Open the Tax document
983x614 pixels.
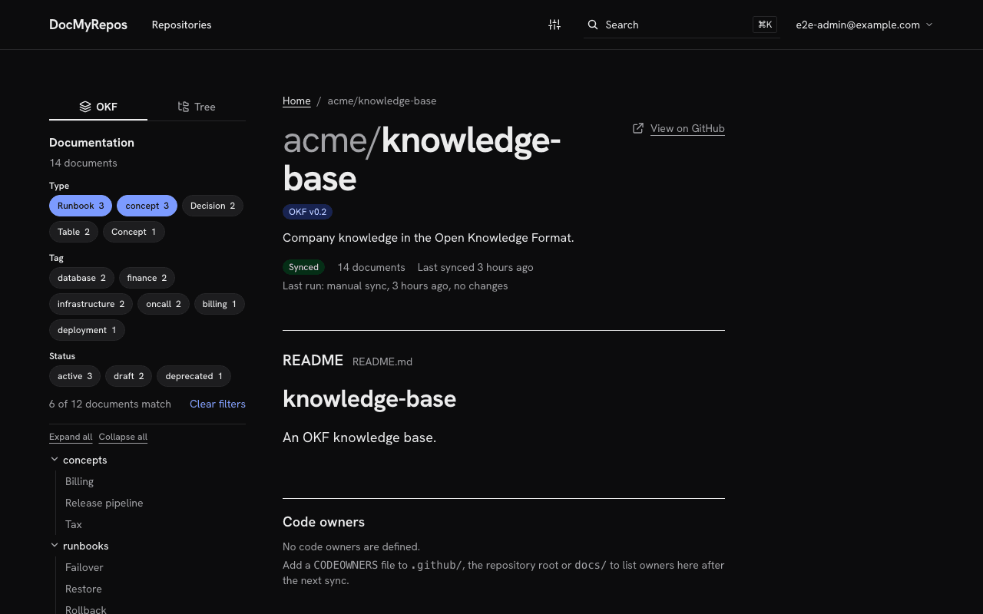pos(74,524)
